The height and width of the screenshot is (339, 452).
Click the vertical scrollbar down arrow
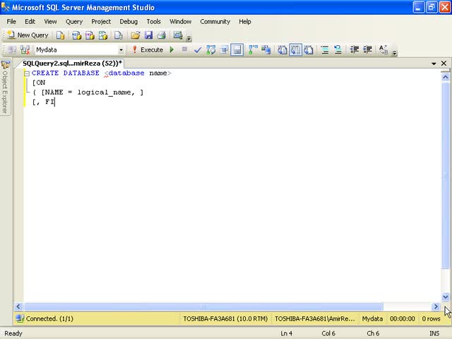click(x=446, y=297)
